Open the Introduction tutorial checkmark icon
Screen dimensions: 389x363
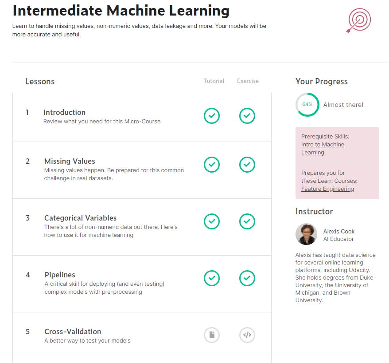click(x=212, y=116)
